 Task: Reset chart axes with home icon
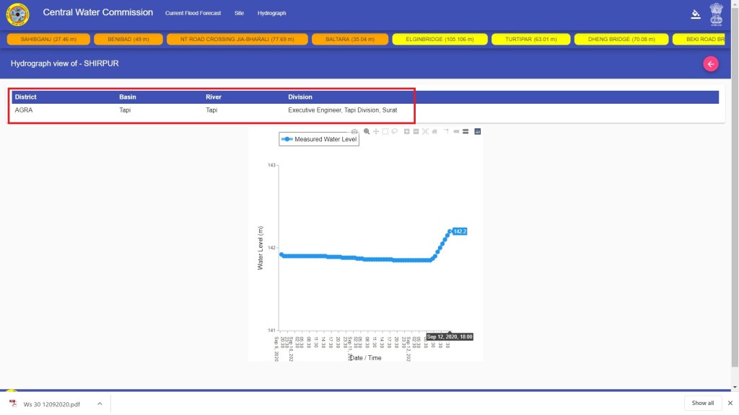434,131
